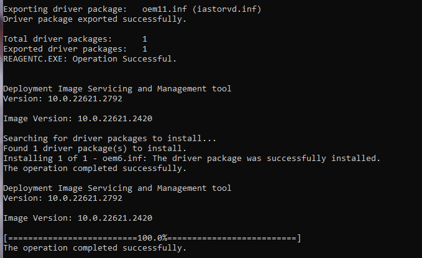
Task: Click the final "The operation completed successfully." line
Action: (94, 248)
